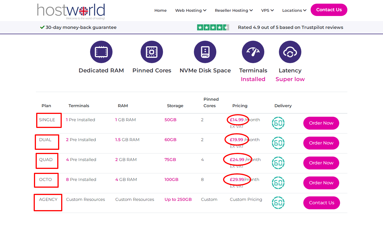This screenshot has width=383, height=225.
Task: Click the 50GB storage value
Action: (170, 120)
